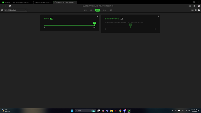This screenshot has height=113, width=201.
Task: Enable the microphone monitoring sidetone toggle
Action: [x=122, y=19]
